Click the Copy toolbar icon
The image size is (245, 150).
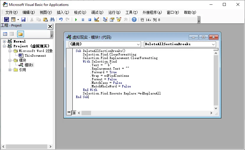[x=38, y=20]
